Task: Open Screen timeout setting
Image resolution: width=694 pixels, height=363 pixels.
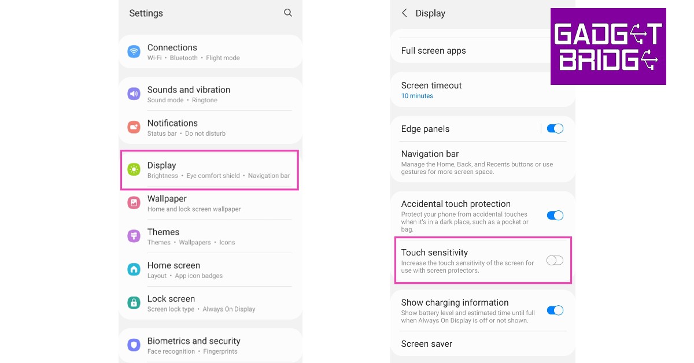Action: [431, 90]
